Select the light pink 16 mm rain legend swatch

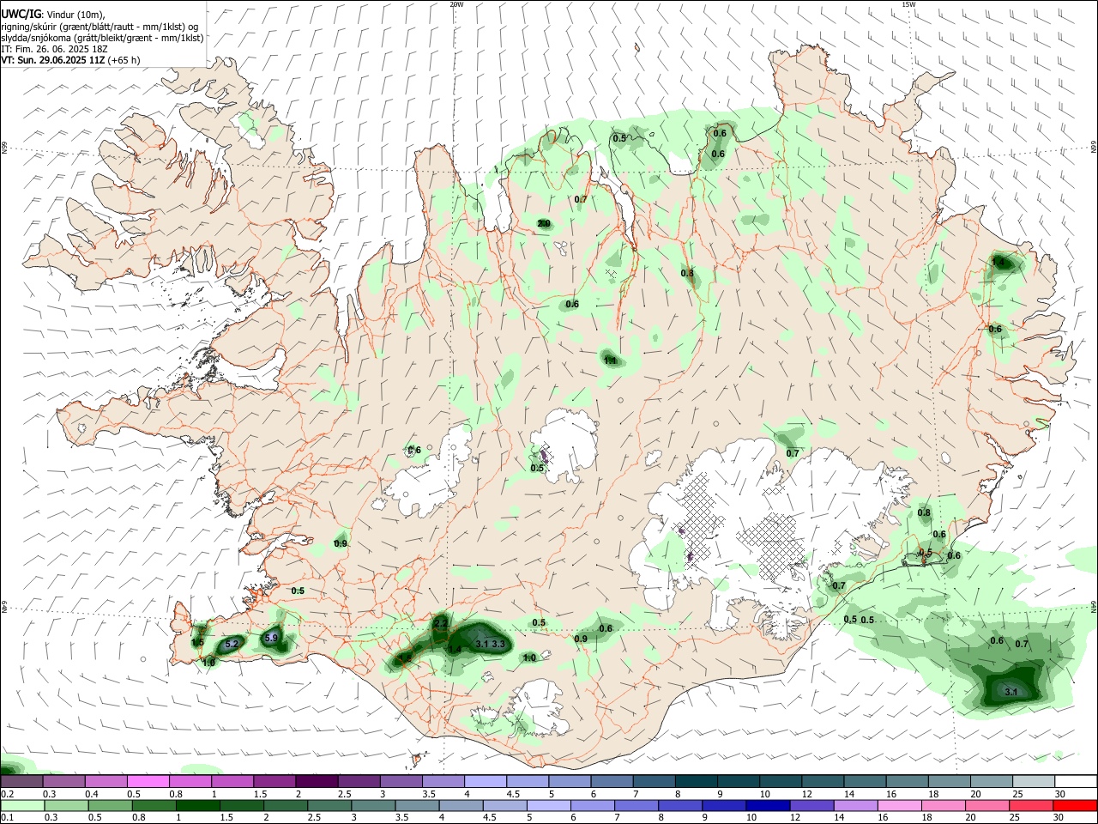(x=899, y=805)
